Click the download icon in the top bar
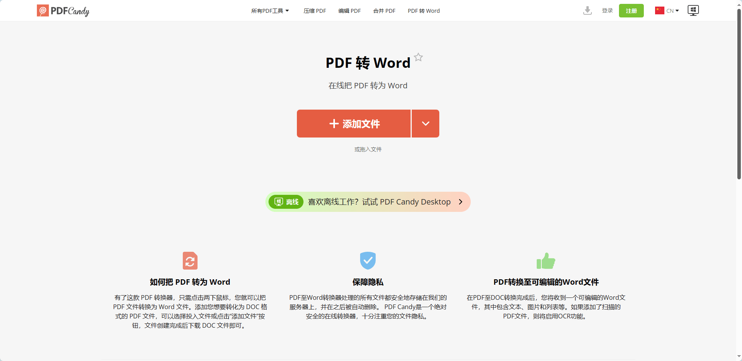Viewport: 742px width, 361px height. click(x=587, y=10)
